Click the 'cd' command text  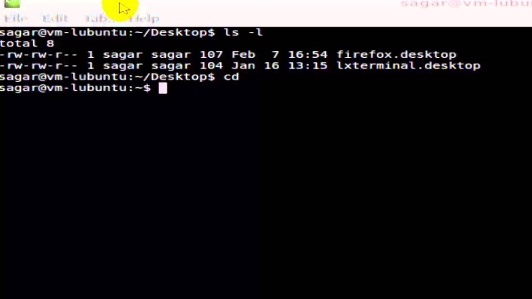click(231, 77)
